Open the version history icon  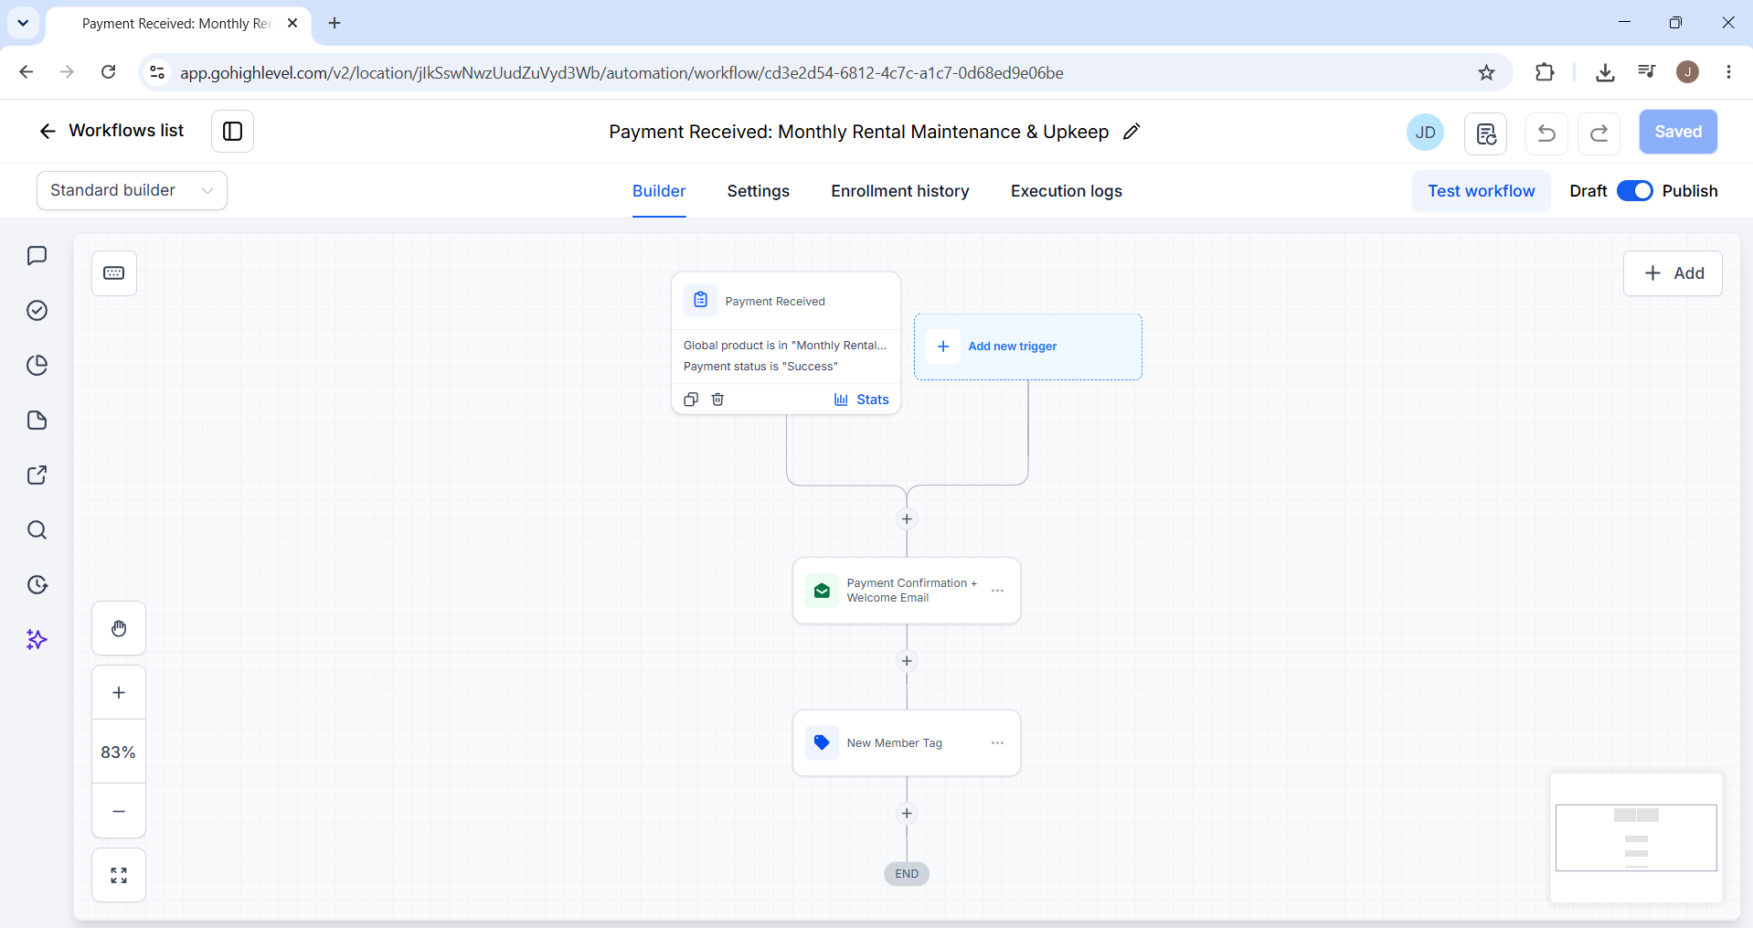[x=1486, y=133]
